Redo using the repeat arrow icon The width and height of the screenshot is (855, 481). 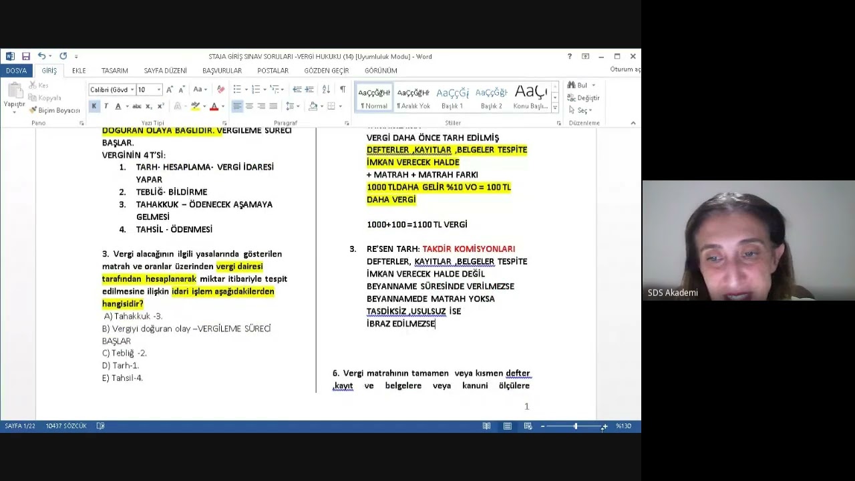[x=63, y=57]
